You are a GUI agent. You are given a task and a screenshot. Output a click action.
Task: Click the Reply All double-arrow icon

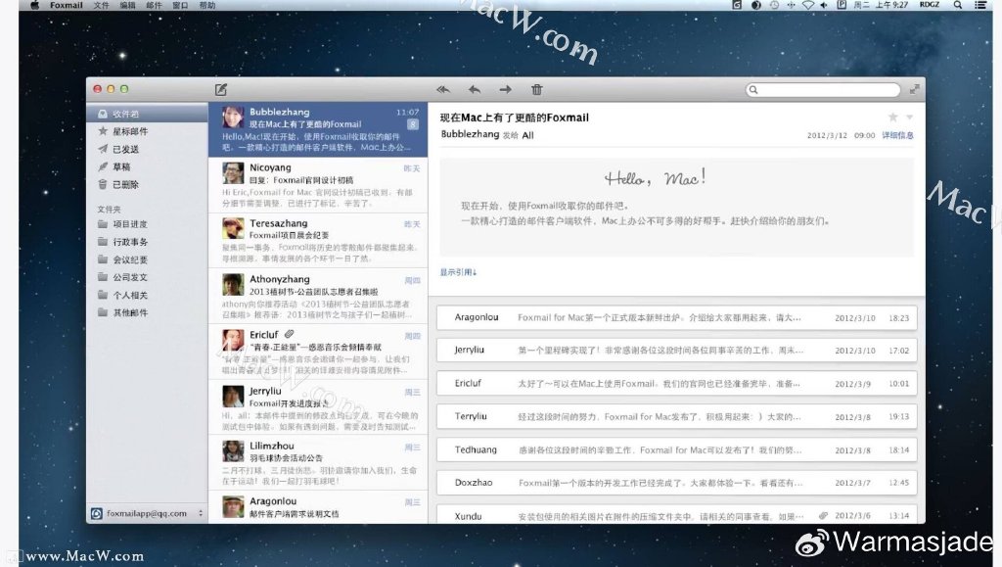[443, 89]
